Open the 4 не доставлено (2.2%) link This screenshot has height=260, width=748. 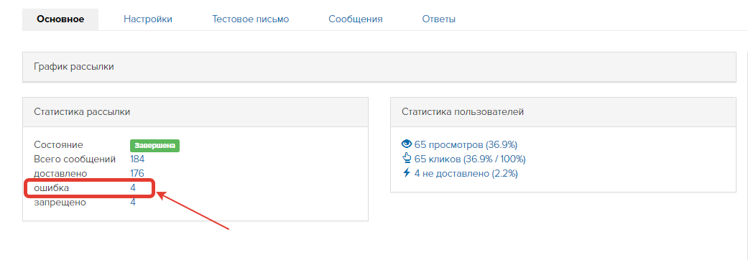(x=466, y=173)
